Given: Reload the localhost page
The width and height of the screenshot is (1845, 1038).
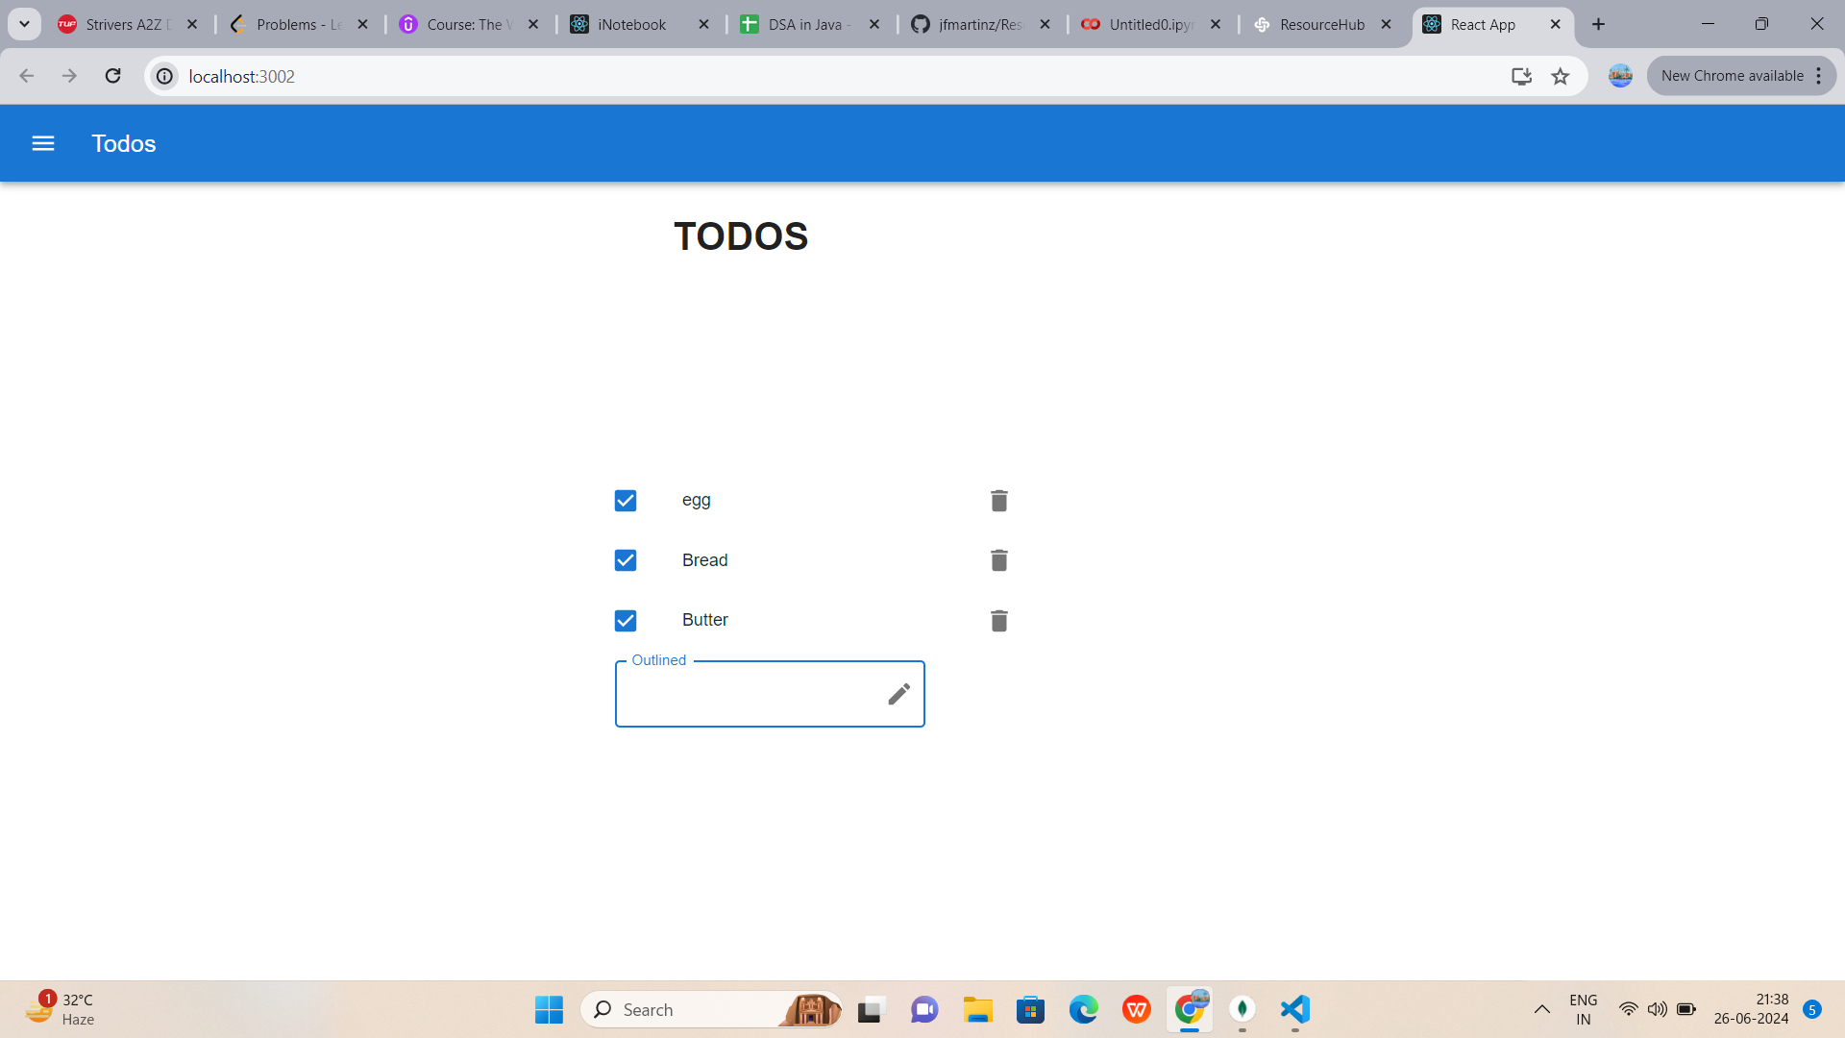Looking at the screenshot, I should (112, 76).
